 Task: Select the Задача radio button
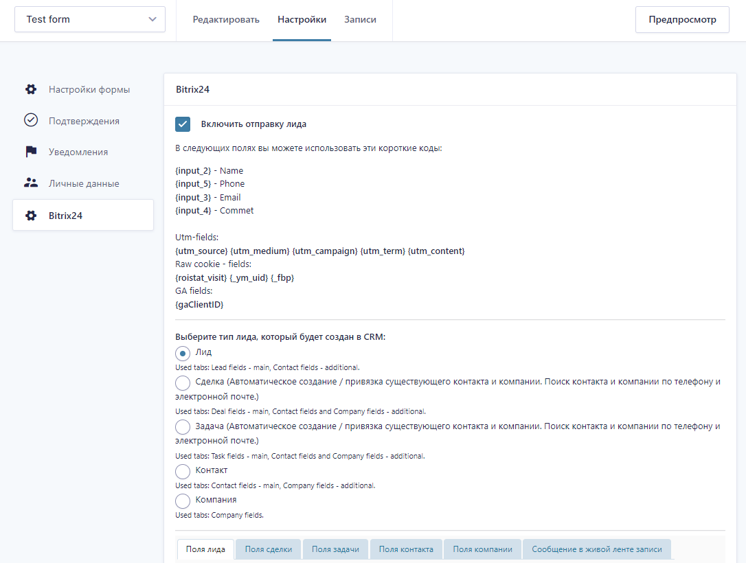click(183, 427)
